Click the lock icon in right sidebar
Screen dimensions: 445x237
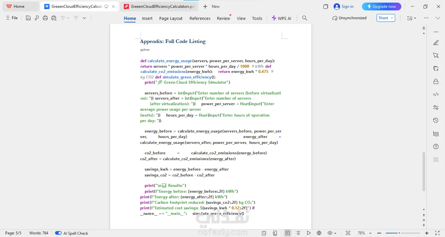tap(436, 81)
